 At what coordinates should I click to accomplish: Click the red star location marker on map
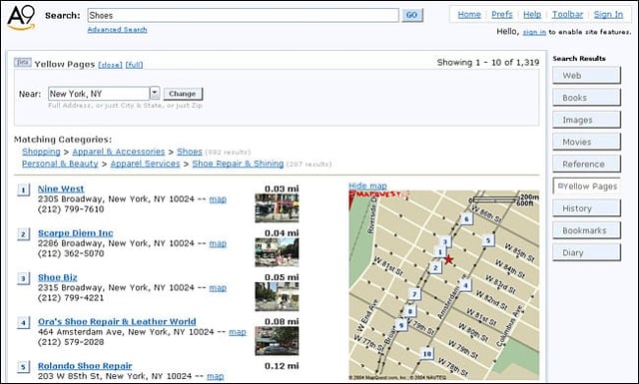click(448, 259)
